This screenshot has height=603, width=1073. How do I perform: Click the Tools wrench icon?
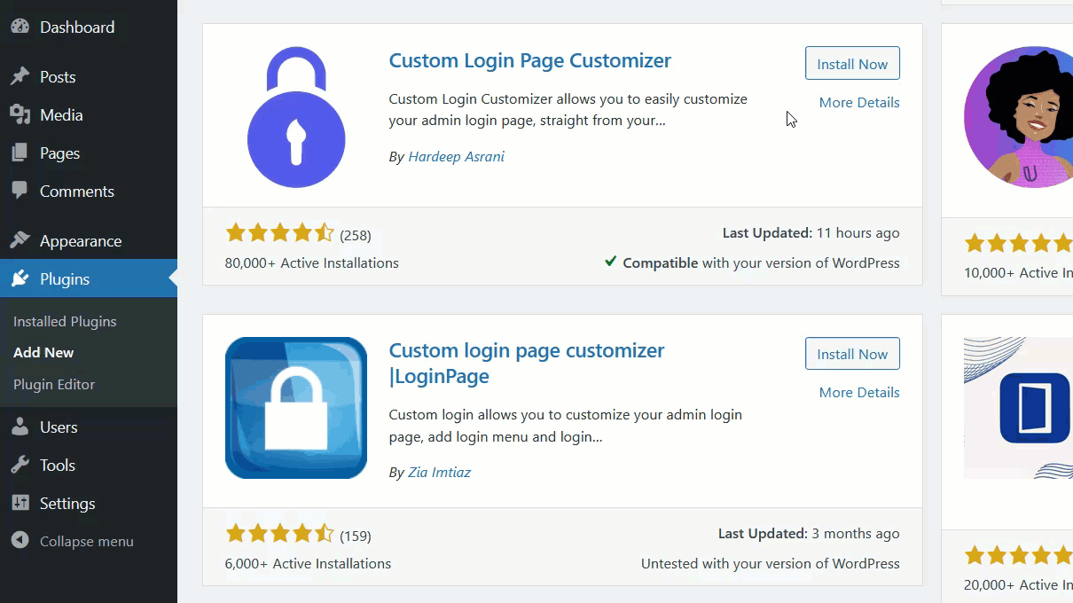click(x=20, y=466)
